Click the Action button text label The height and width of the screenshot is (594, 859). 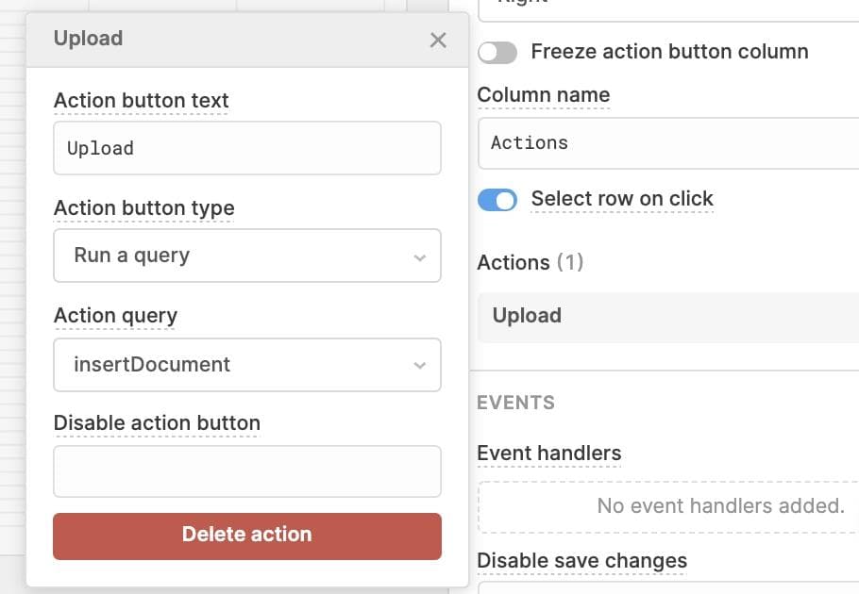(x=141, y=101)
